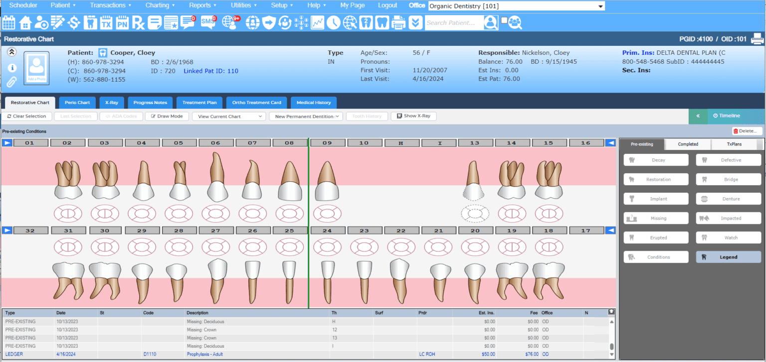This screenshot has height=362, width=766.
Task: Toggle the Legend display in the right panel
Action: click(x=728, y=256)
